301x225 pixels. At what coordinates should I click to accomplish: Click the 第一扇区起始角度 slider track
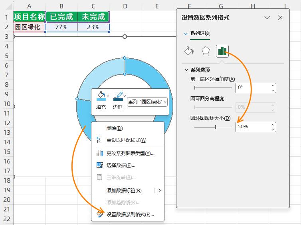[213, 88]
